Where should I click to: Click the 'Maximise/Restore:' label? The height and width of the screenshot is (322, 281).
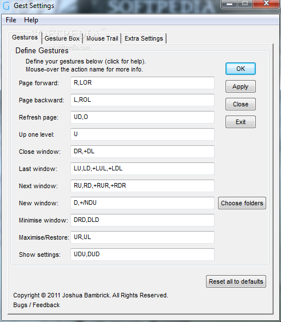click(44, 237)
